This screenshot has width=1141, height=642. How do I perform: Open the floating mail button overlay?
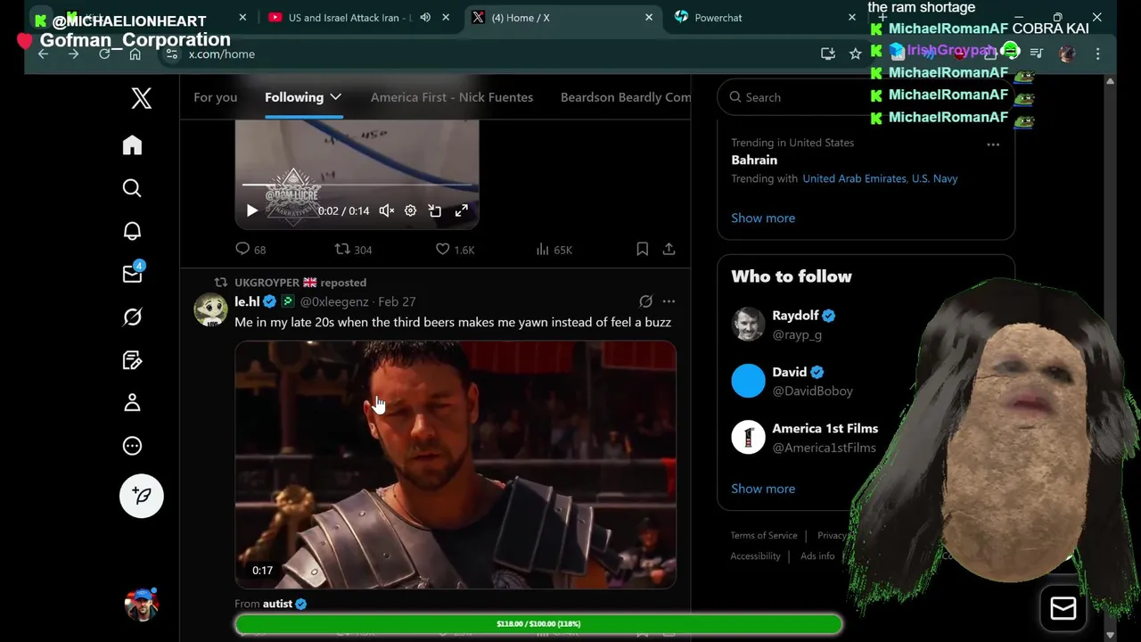tap(1063, 609)
